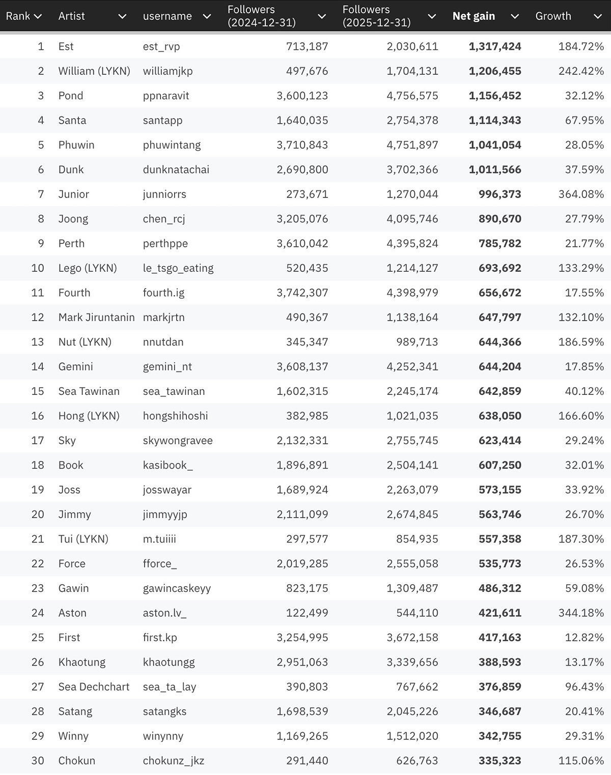This screenshot has height=775, width=611.
Task: Click the Artist header label
Action: (71, 16)
